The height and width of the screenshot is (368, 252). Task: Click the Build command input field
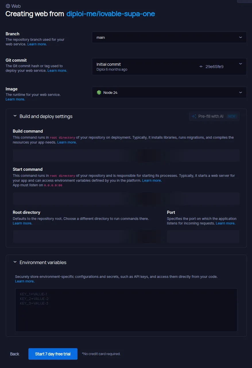click(x=126, y=155)
